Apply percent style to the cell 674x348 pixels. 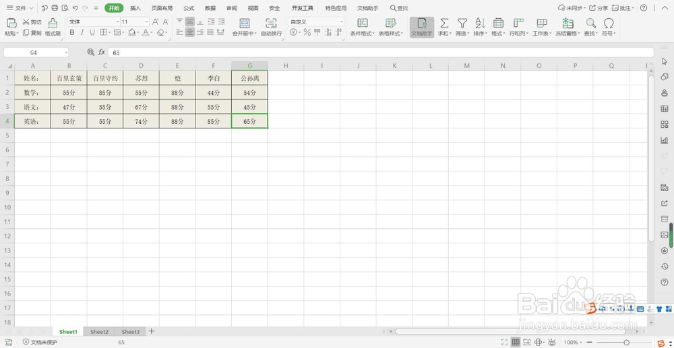tap(307, 32)
